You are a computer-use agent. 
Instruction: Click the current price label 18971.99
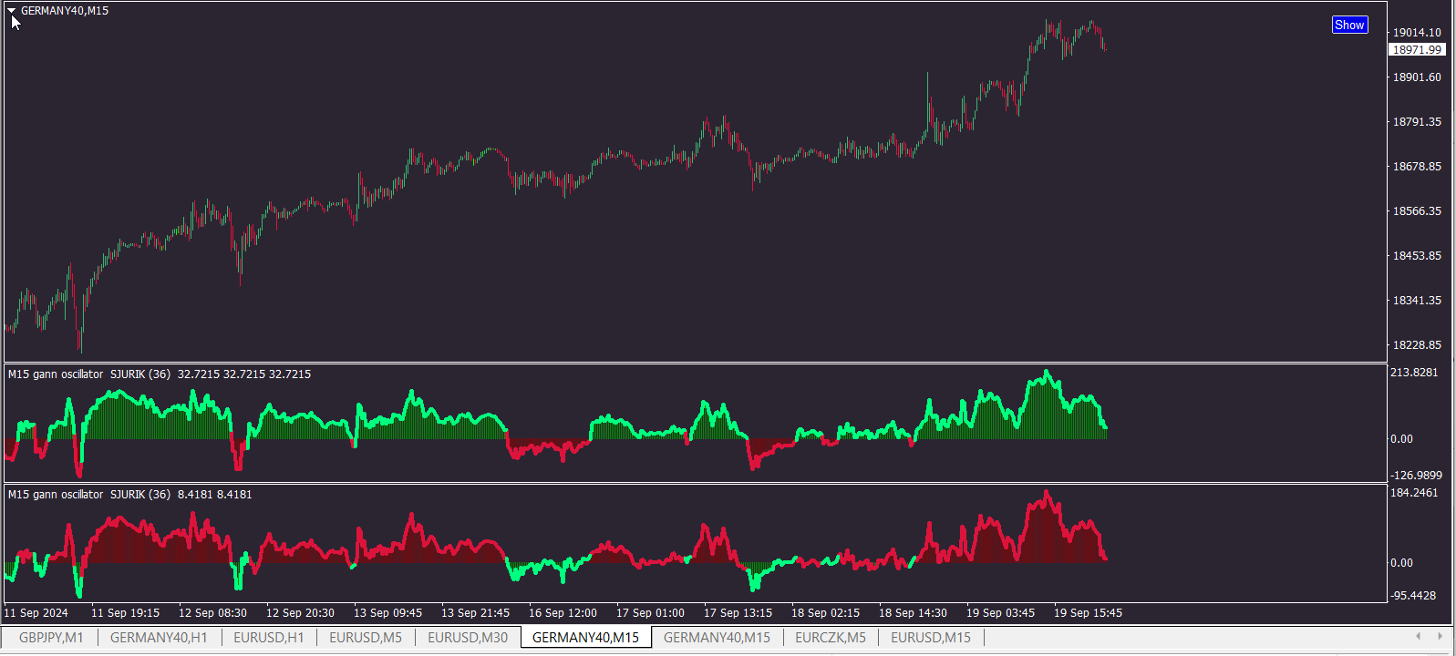[1417, 50]
